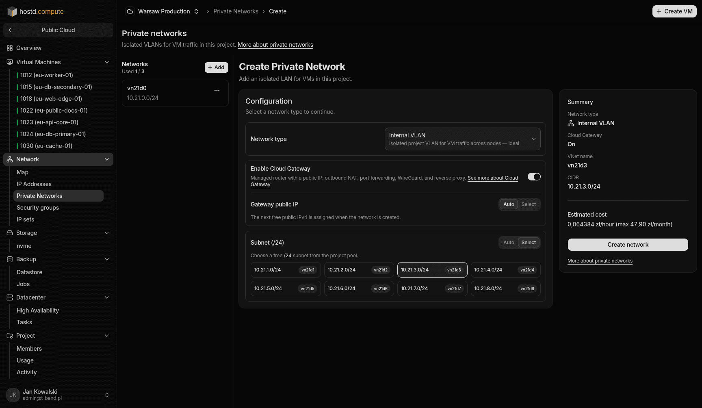Image resolution: width=702 pixels, height=408 pixels.
Task: Set Gateway public IP to Auto
Action: pyautogui.click(x=509, y=204)
